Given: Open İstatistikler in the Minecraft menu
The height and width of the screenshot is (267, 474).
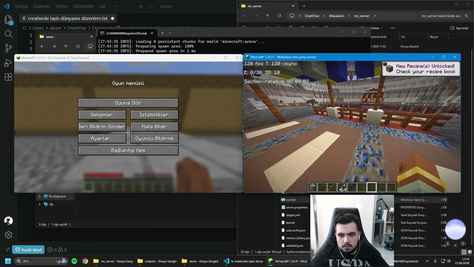Looking at the screenshot, I should (154, 115).
